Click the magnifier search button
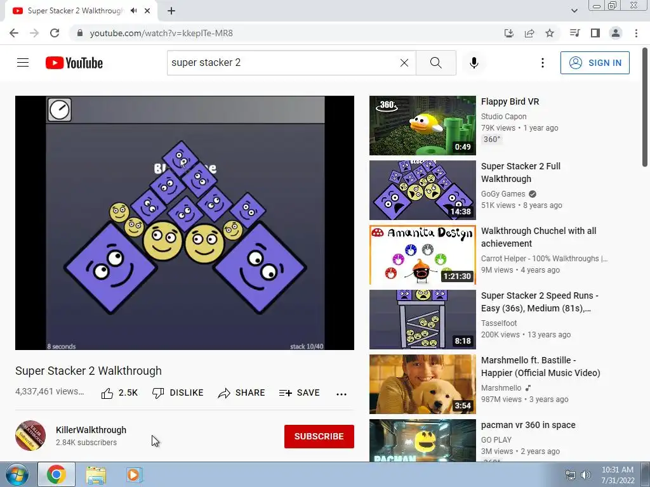Viewport: 650px width, 487px height. [435, 63]
